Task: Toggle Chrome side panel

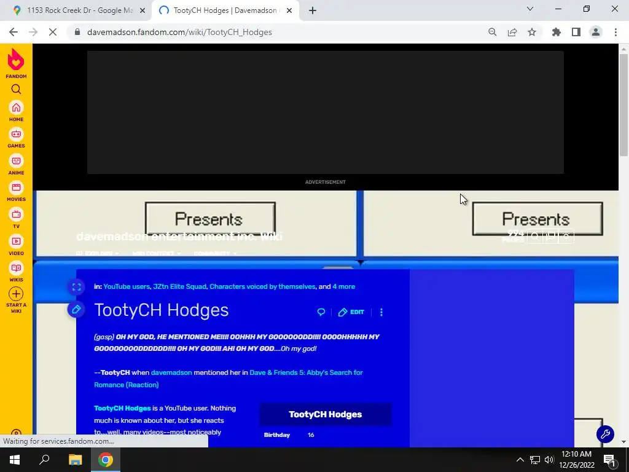Action: pyautogui.click(x=576, y=32)
